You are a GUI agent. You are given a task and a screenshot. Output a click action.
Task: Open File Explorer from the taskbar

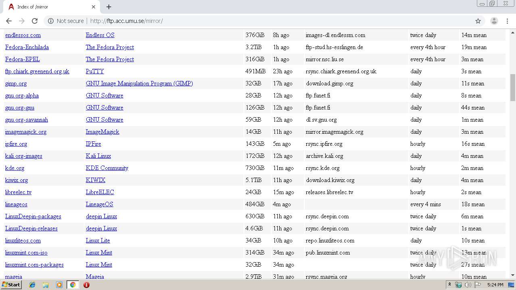coord(46,285)
